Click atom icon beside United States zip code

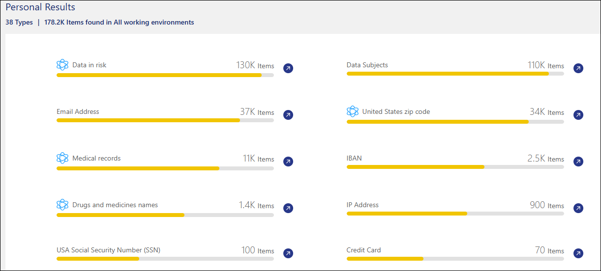pos(353,111)
